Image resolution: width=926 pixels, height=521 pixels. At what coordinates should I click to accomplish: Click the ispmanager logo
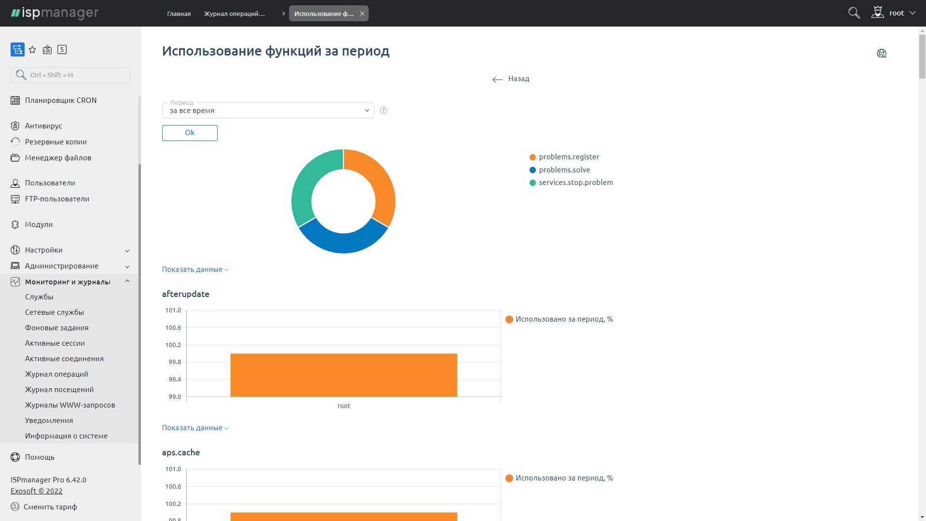coord(55,13)
